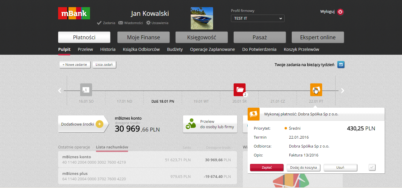
Task: Click the orange money icon in task popup
Action: [254, 114]
